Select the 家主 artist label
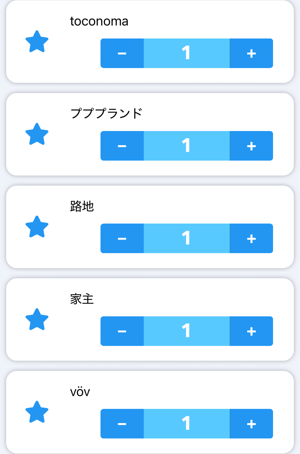This screenshot has width=300, height=454. click(82, 299)
